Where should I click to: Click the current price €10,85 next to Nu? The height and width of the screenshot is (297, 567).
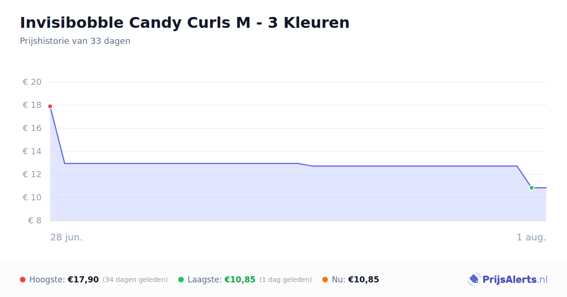coord(363,280)
